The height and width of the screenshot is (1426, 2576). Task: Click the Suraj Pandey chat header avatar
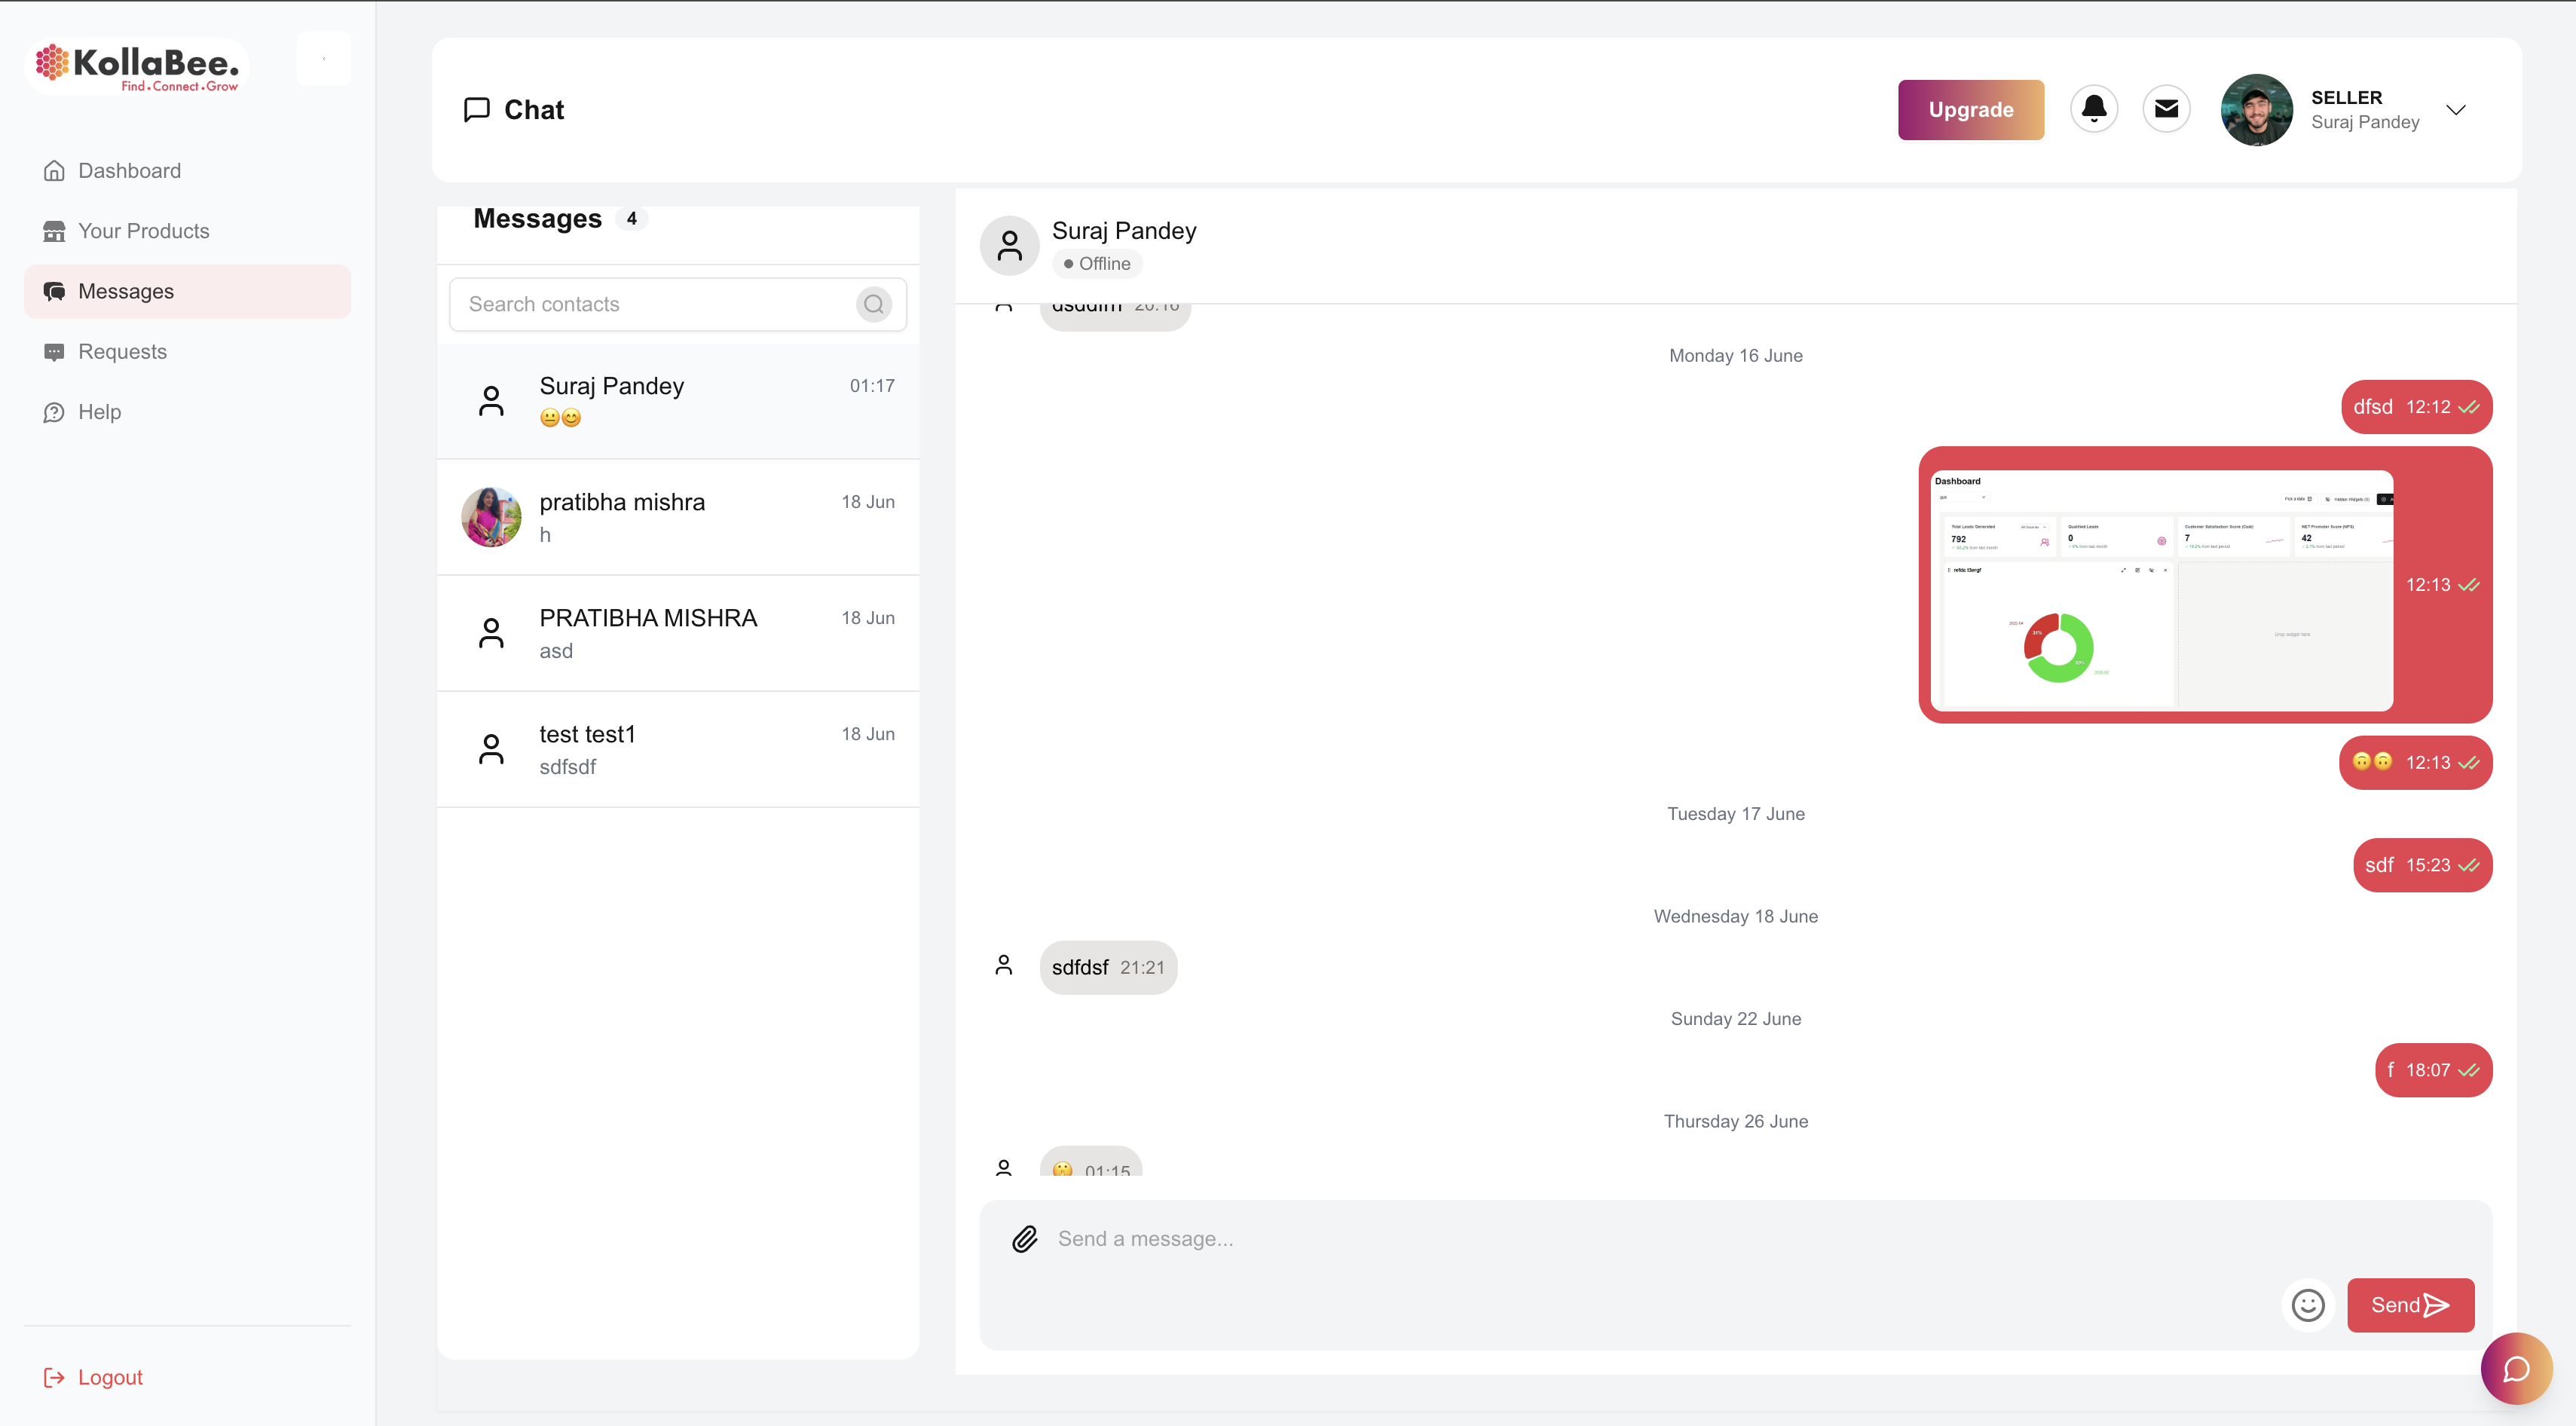(x=1009, y=245)
